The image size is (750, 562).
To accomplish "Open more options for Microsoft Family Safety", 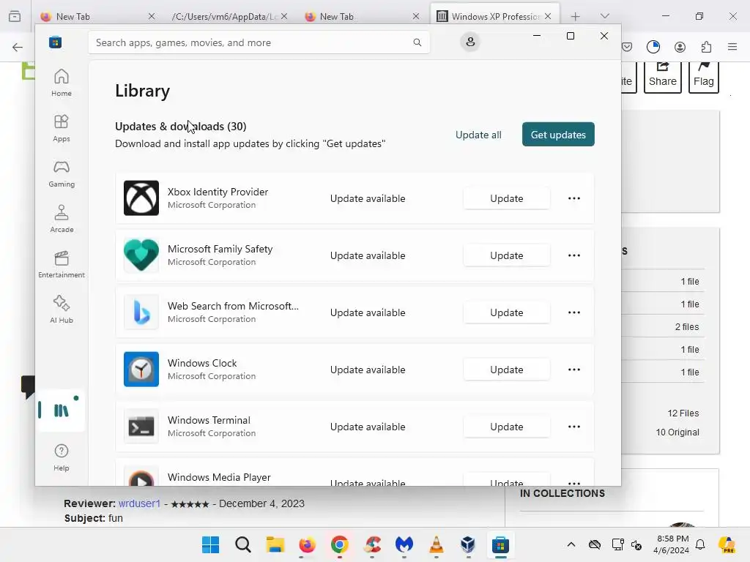I will point(574,255).
